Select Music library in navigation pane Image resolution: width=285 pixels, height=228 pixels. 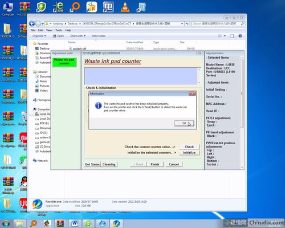pos(43,81)
